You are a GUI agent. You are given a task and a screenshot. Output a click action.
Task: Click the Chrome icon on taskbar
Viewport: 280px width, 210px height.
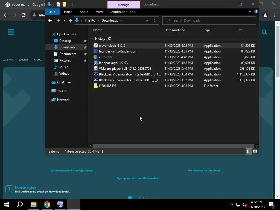tap(47, 205)
